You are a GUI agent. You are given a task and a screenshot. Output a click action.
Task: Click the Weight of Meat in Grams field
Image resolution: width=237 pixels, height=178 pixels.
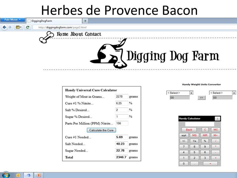pyautogui.click(x=122, y=97)
